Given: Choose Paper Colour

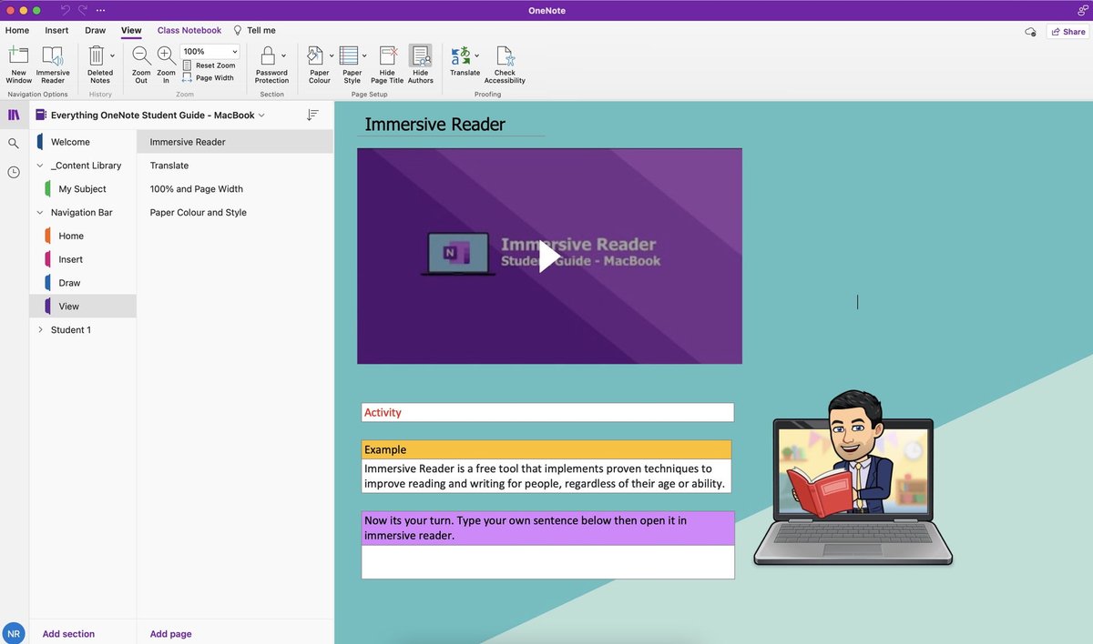Looking at the screenshot, I should (x=319, y=65).
